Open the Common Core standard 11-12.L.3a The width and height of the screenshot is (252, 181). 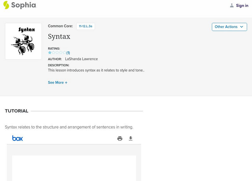(86, 26)
